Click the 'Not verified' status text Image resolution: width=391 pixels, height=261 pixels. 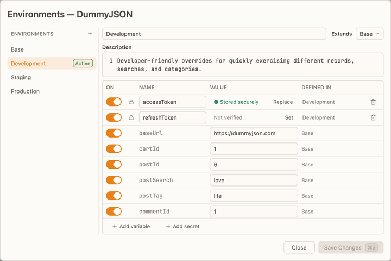tap(228, 117)
